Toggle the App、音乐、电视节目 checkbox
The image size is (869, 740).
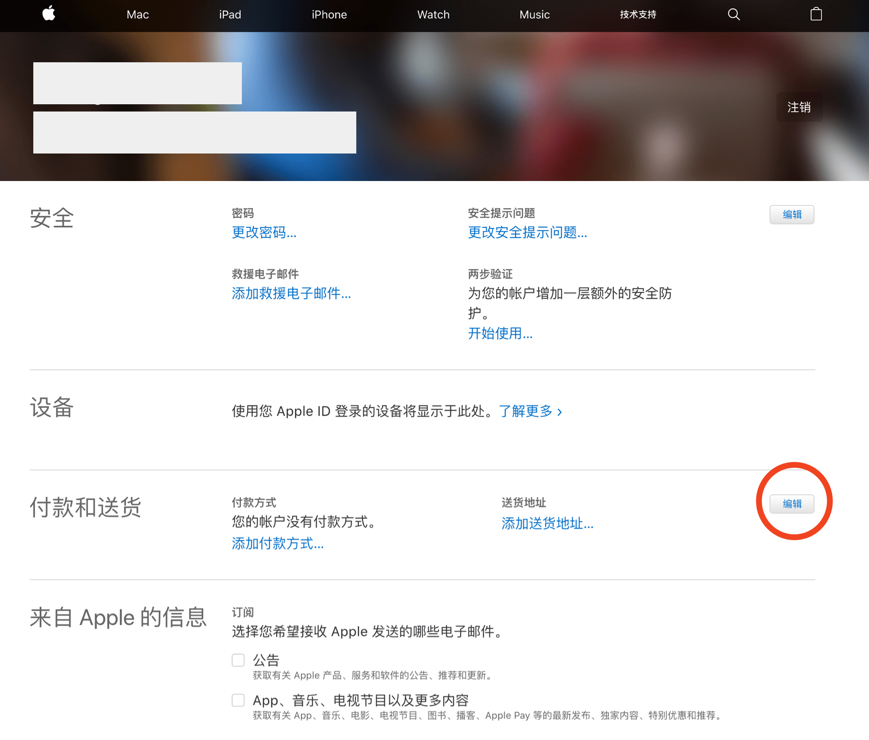[x=238, y=700]
